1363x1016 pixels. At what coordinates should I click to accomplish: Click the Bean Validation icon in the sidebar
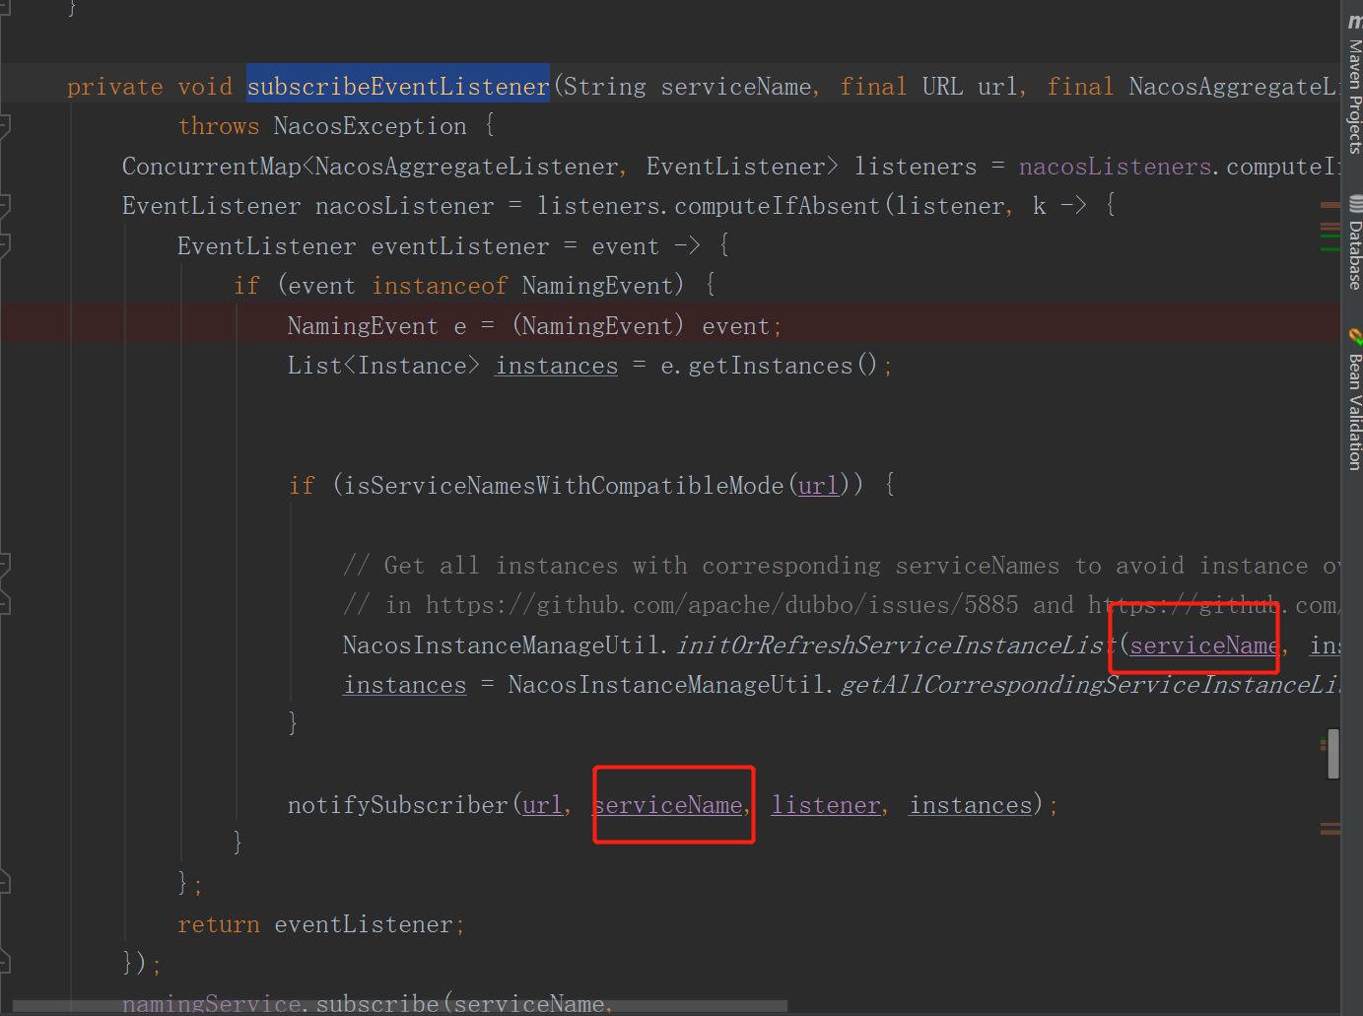click(x=1355, y=336)
